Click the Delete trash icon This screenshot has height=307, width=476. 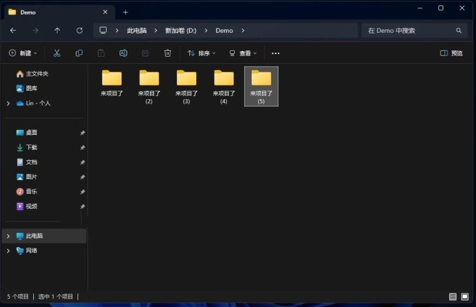(x=168, y=53)
